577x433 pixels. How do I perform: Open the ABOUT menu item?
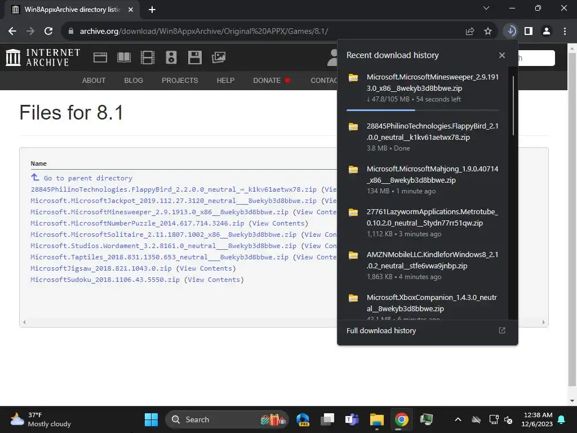[94, 80]
